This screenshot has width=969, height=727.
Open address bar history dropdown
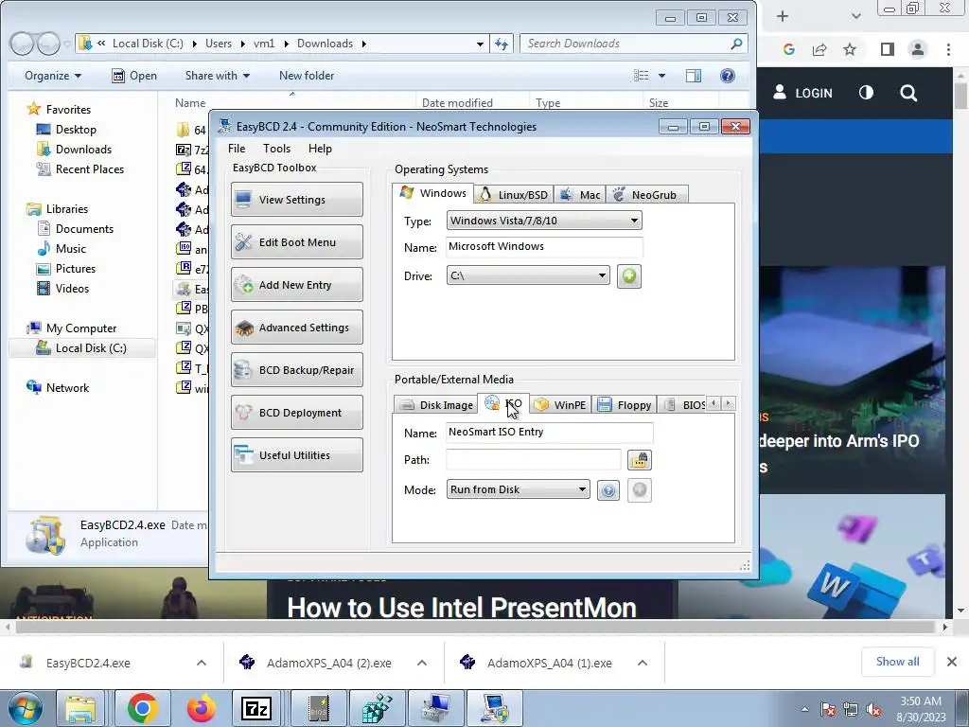(480, 44)
